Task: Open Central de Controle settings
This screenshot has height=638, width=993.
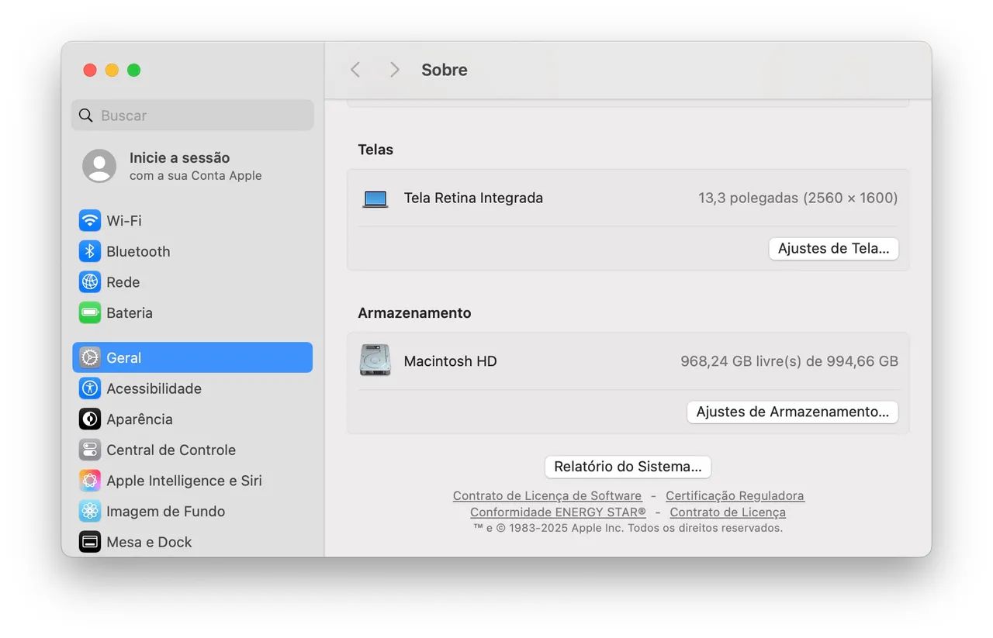Action: pyautogui.click(x=171, y=450)
